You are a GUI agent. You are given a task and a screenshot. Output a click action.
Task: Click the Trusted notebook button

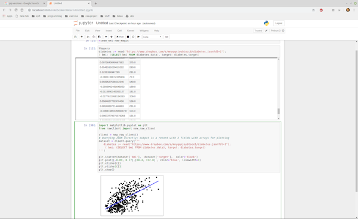[258, 30]
